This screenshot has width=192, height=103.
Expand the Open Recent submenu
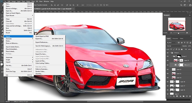pyautogui.click(x=19, y=15)
